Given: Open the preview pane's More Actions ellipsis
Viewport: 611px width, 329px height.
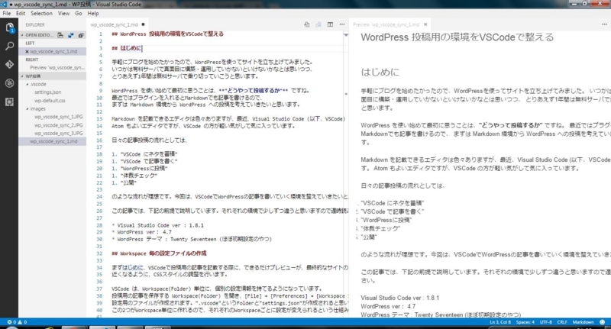Looking at the screenshot, I should click(604, 24).
